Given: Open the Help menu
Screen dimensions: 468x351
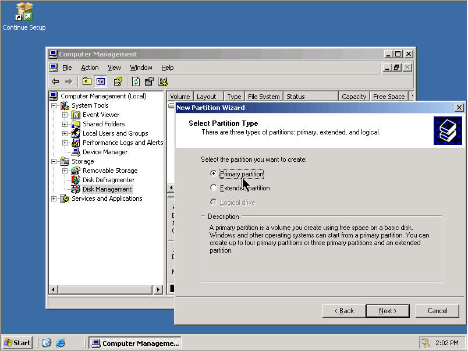Looking at the screenshot, I should [x=168, y=68].
